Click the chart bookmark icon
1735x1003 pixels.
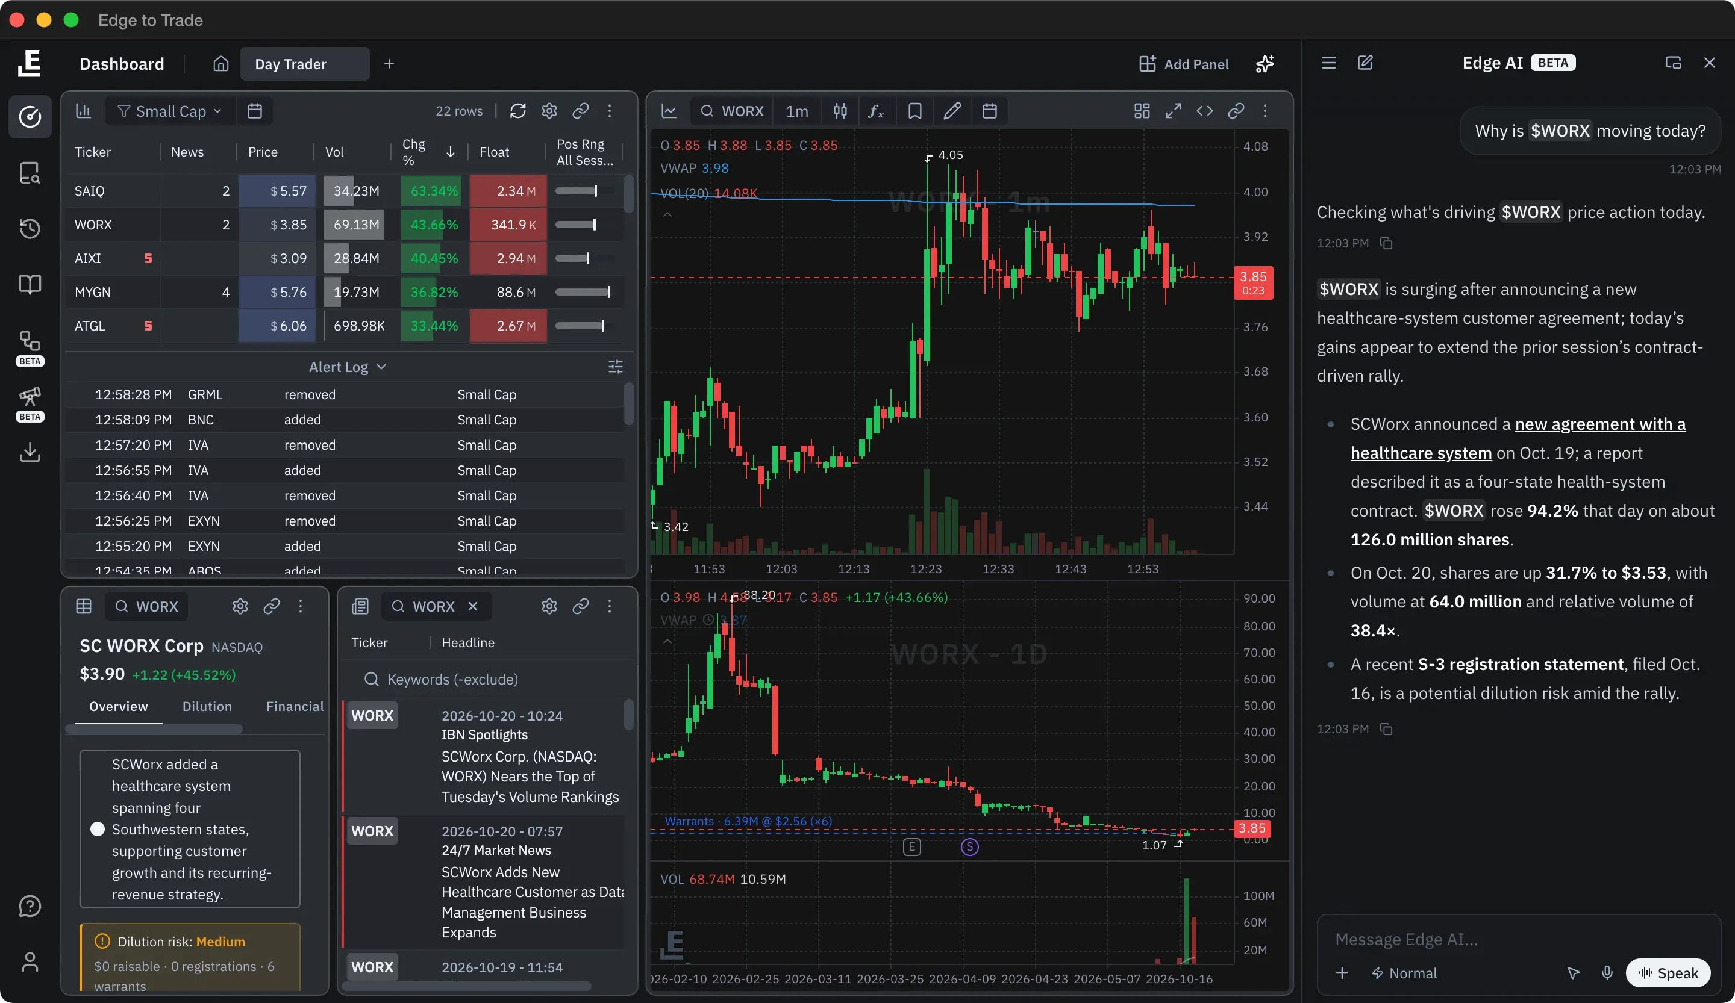[914, 111]
